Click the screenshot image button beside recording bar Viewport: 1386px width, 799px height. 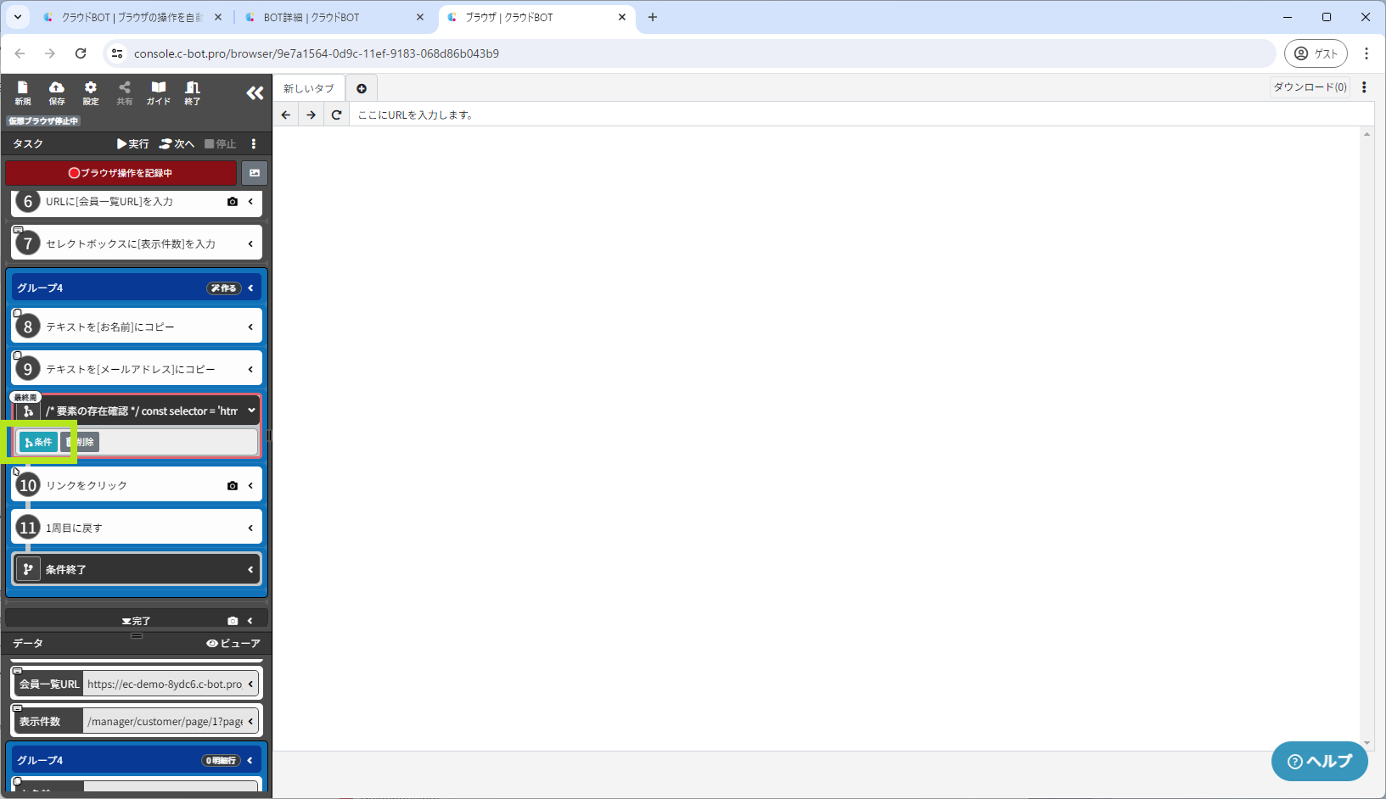255,173
